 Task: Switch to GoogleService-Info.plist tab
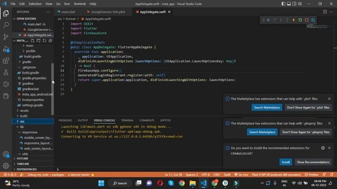click(x=107, y=12)
